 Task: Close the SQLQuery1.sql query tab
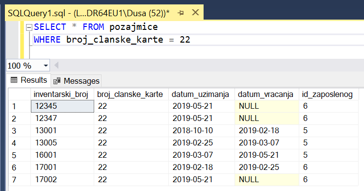pos(195,13)
